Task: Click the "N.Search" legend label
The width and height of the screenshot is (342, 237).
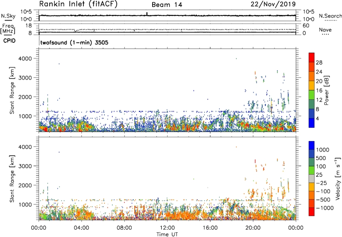Action: pos(330,16)
